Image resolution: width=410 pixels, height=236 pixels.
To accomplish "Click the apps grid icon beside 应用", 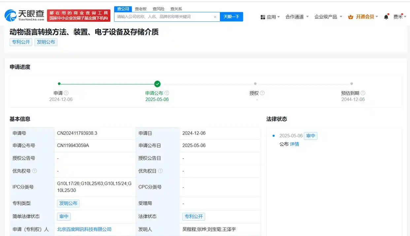I will 263,17.
